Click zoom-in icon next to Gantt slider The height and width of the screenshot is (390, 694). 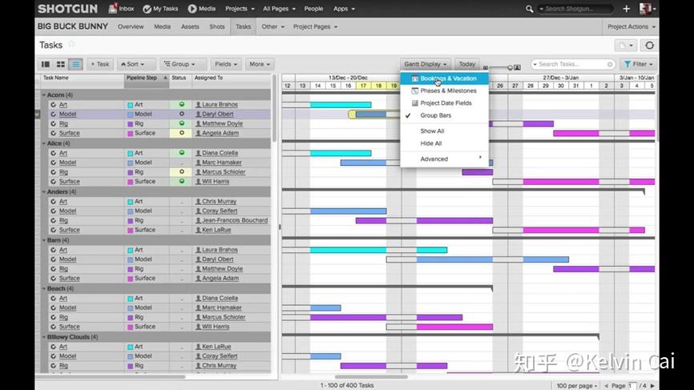[518, 67]
